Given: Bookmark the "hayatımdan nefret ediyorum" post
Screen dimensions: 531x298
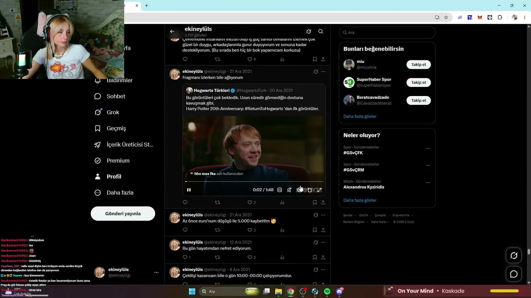Looking at the screenshot, I should tap(315, 257).
